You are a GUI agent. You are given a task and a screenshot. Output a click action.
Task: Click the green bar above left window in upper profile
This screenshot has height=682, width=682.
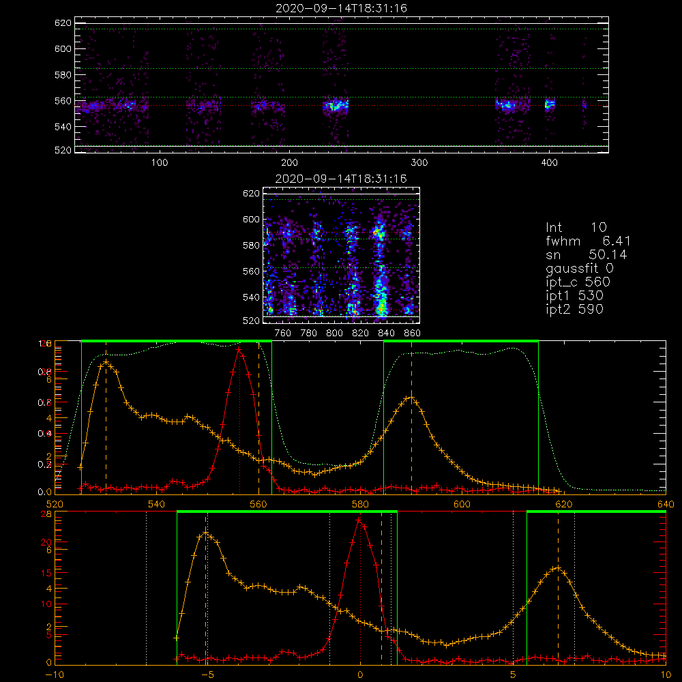point(177,341)
